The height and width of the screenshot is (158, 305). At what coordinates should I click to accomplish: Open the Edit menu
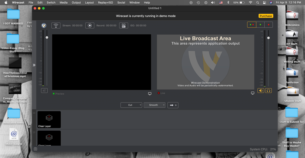point(40,3)
